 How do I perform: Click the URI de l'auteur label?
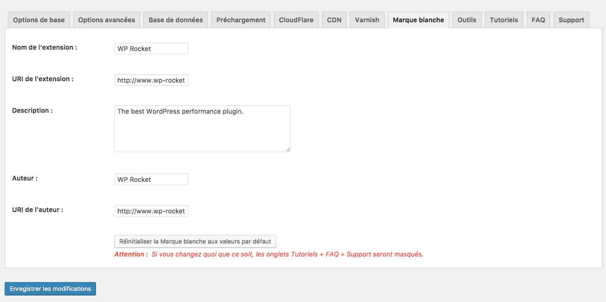pyautogui.click(x=38, y=210)
